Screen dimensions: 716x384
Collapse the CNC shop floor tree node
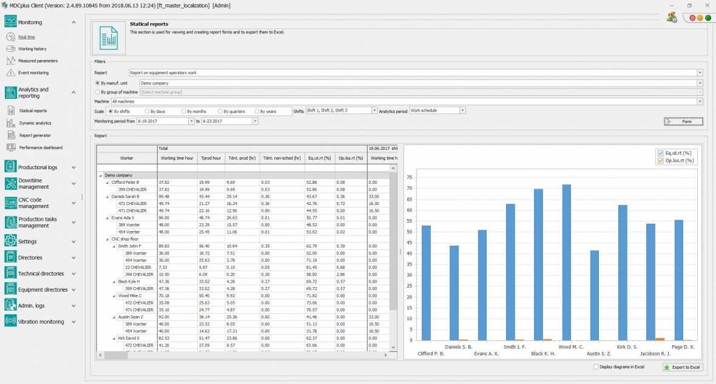click(107, 239)
